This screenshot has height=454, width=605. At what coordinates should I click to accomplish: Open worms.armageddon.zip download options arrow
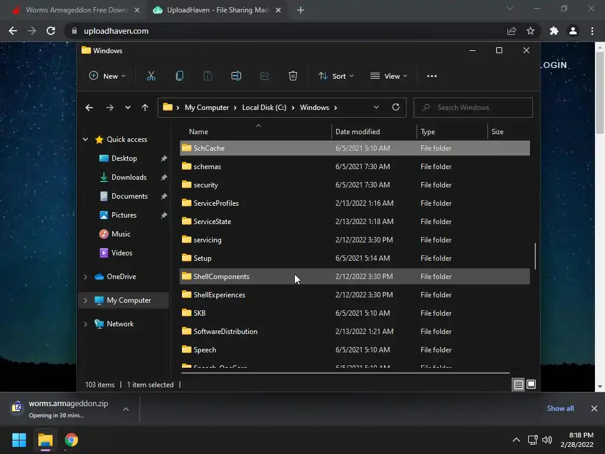126,409
